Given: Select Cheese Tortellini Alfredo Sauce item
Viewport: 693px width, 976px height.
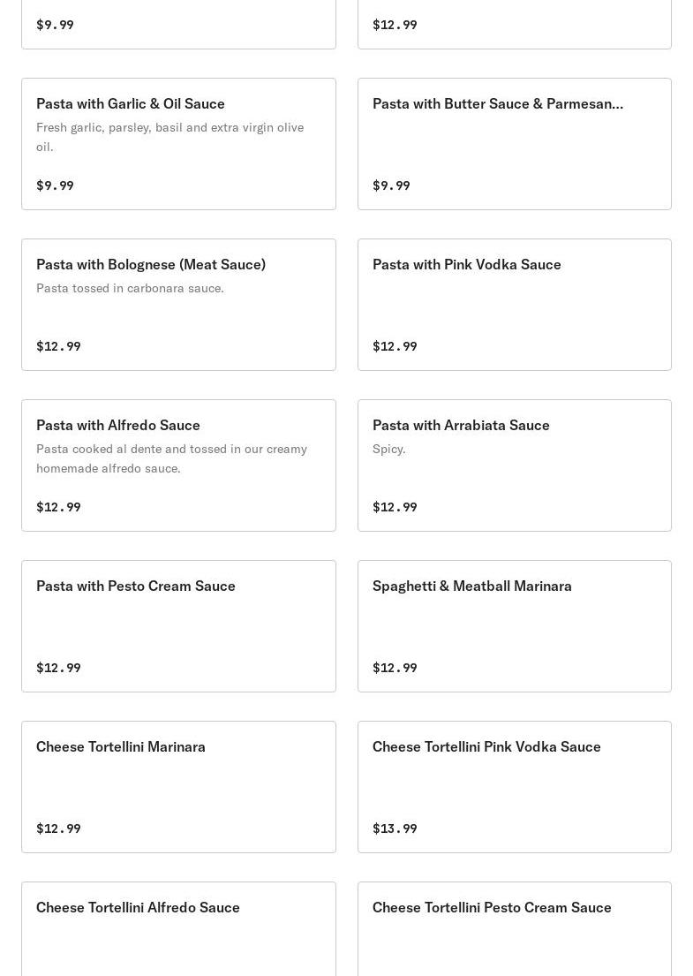Looking at the screenshot, I should [x=178, y=928].
